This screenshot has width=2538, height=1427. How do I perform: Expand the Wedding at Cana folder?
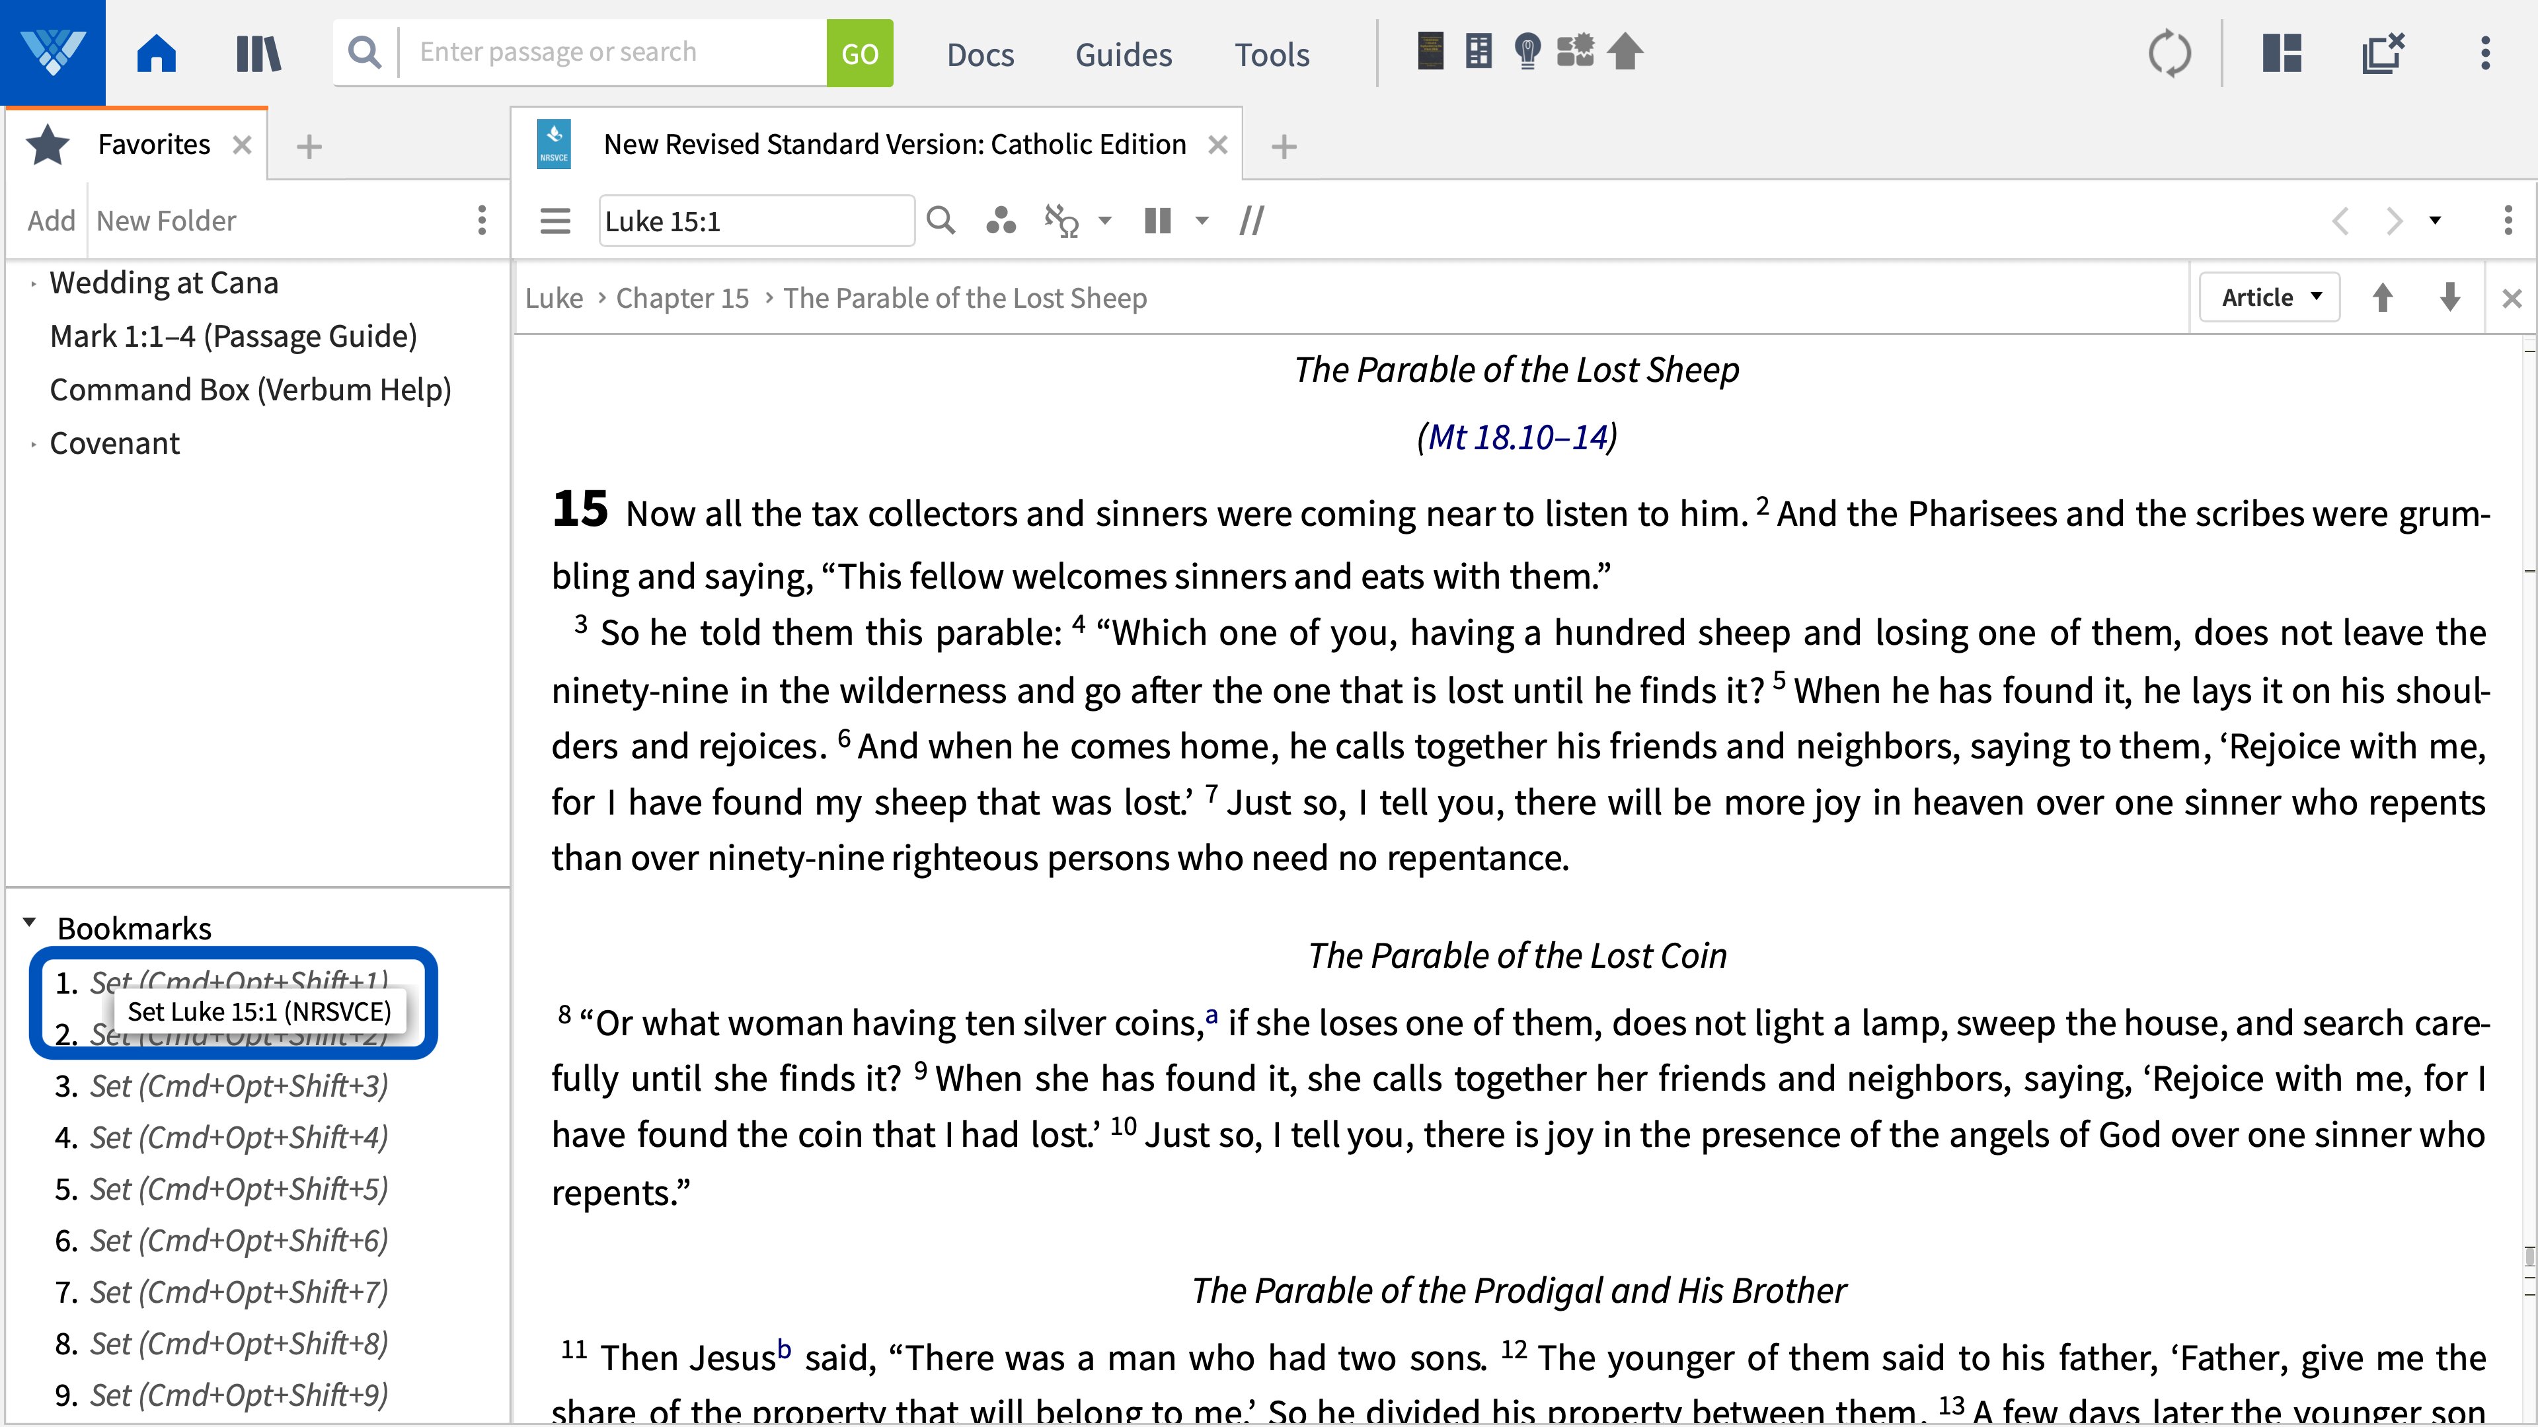[x=34, y=283]
